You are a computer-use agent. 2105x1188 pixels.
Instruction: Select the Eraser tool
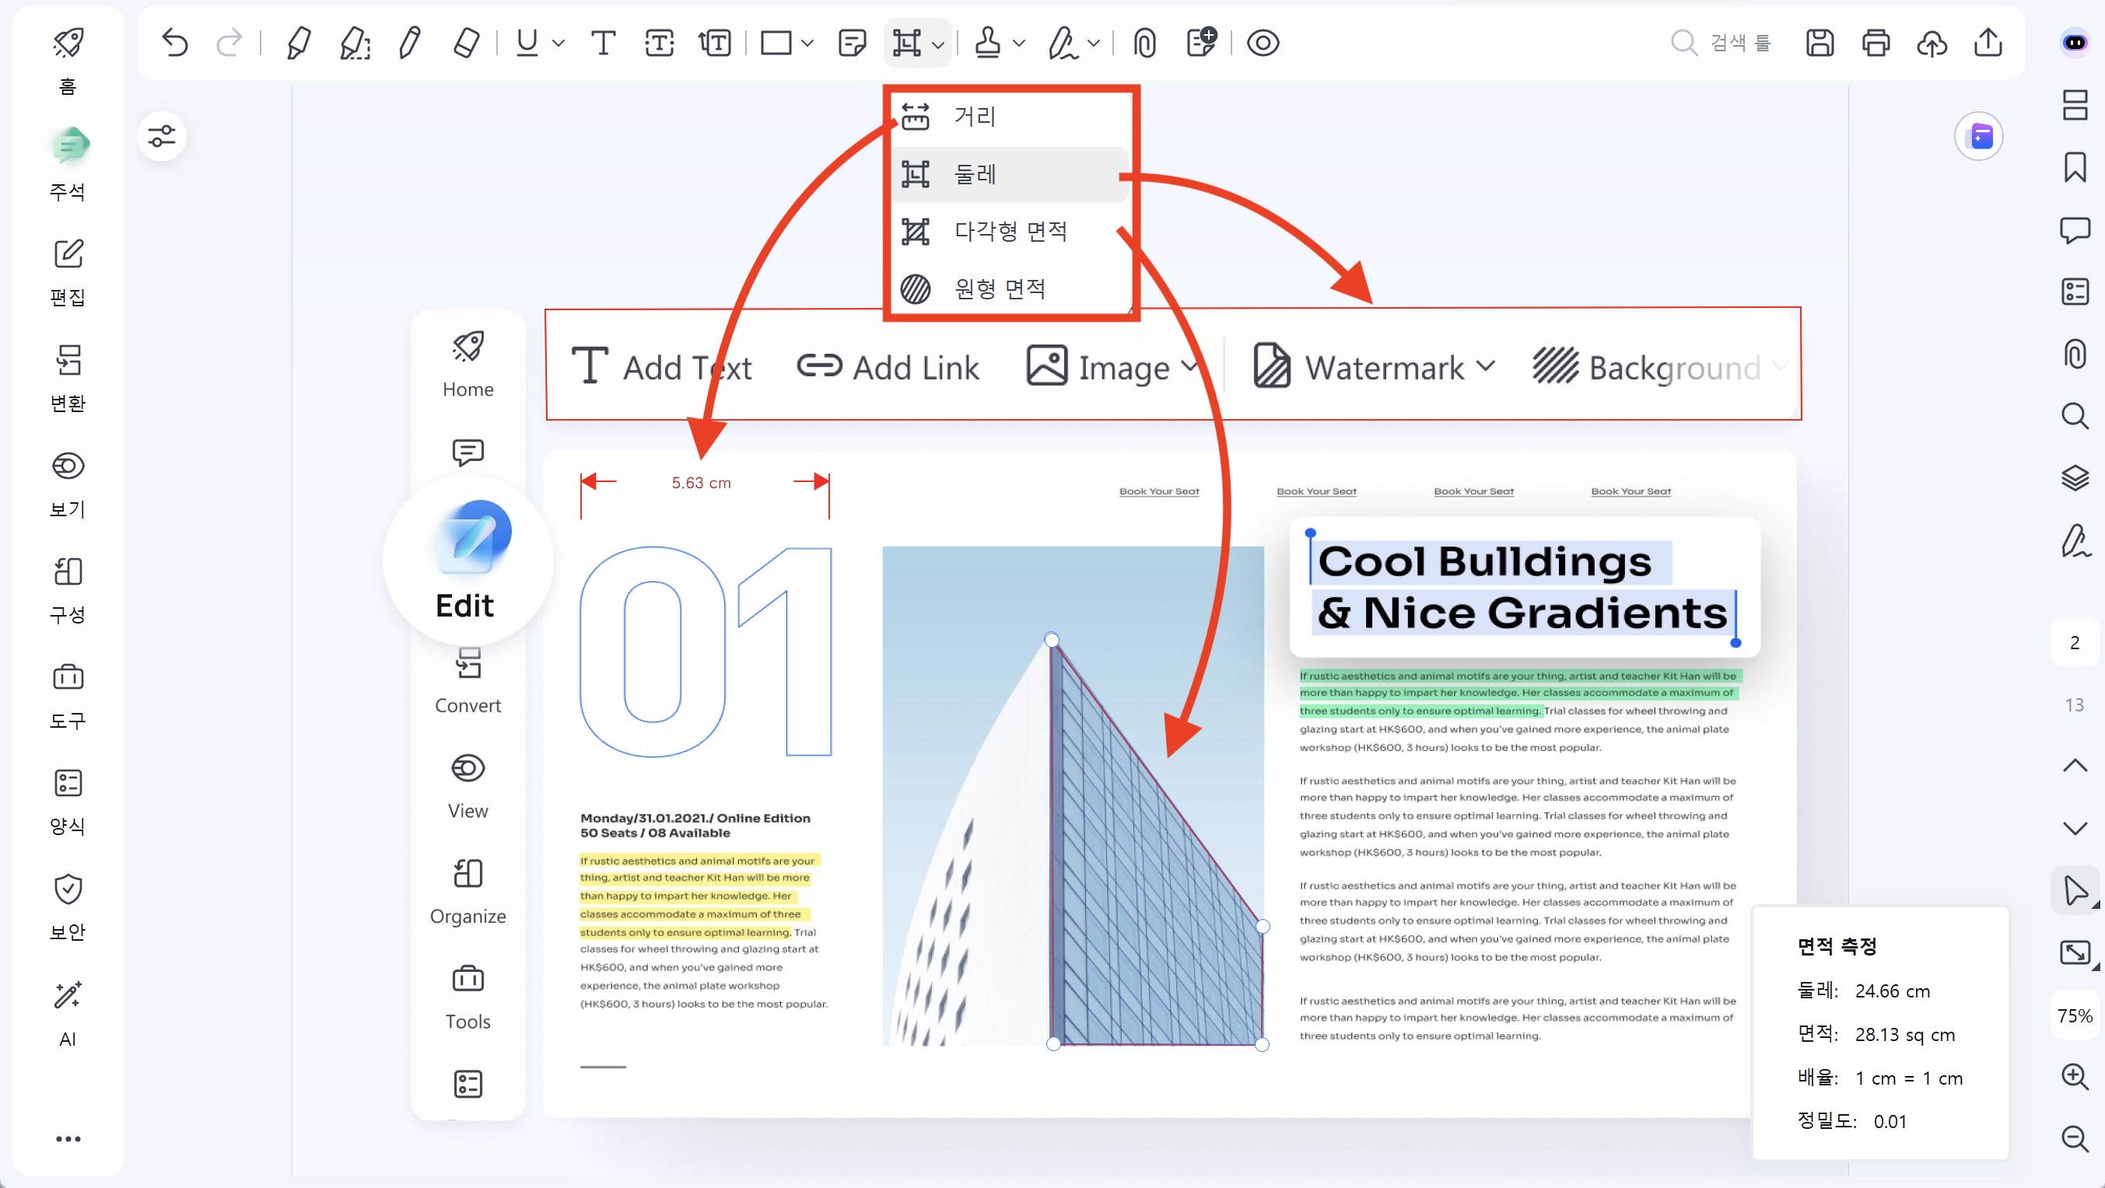(466, 43)
